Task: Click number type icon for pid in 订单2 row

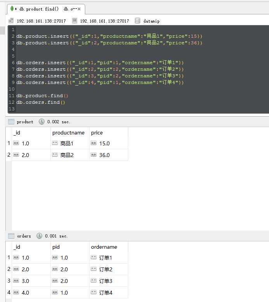Action: point(55,269)
